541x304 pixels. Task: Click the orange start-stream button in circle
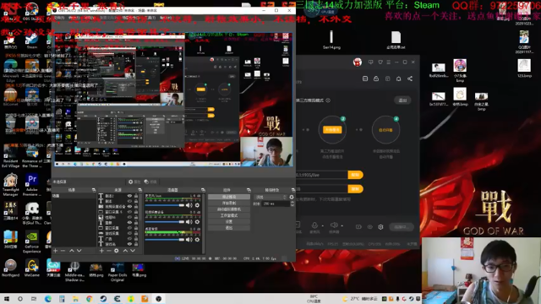tap(332, 129)
